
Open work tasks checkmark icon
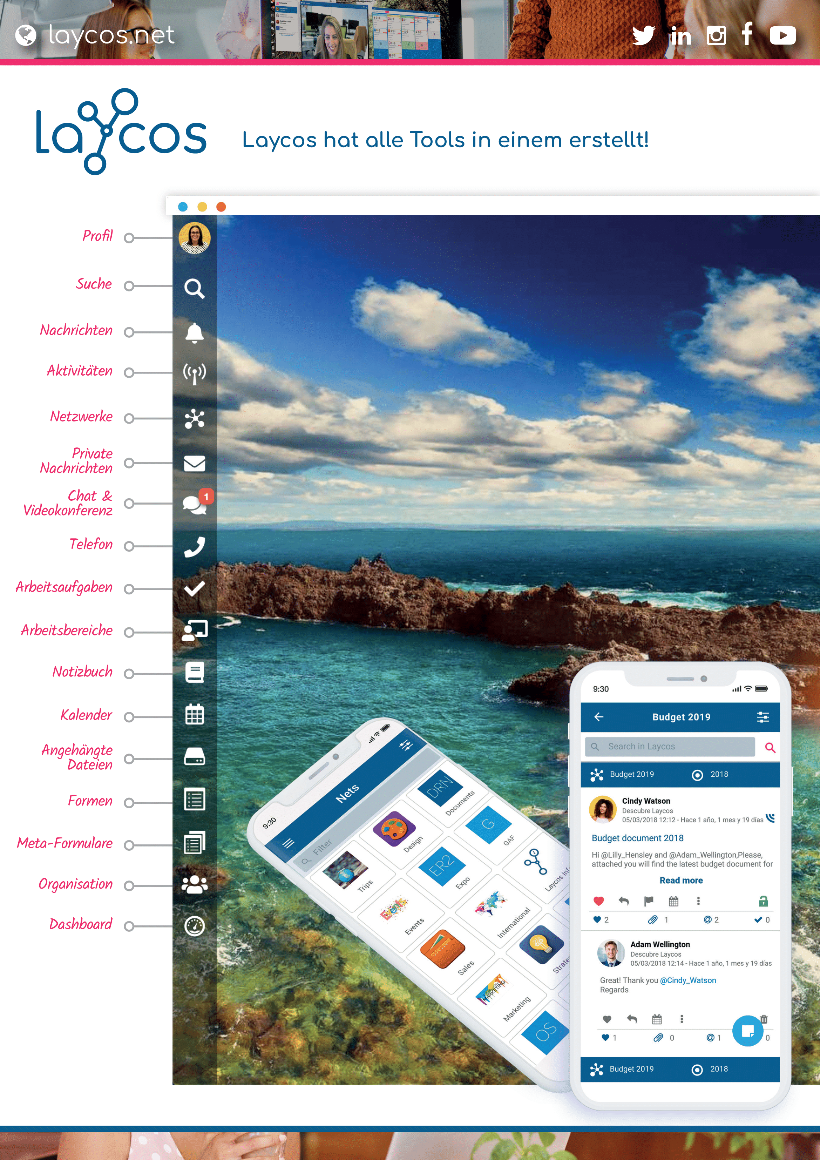(x=195, y=589)
